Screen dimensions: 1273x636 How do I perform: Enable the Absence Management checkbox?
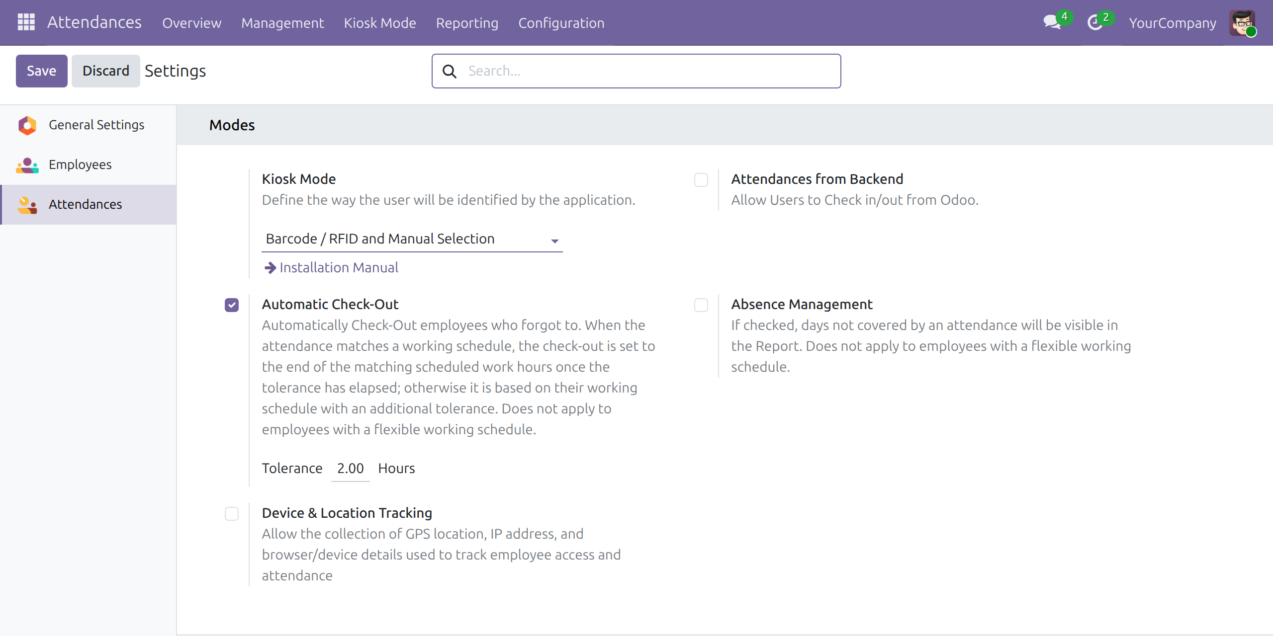point(701,305)
